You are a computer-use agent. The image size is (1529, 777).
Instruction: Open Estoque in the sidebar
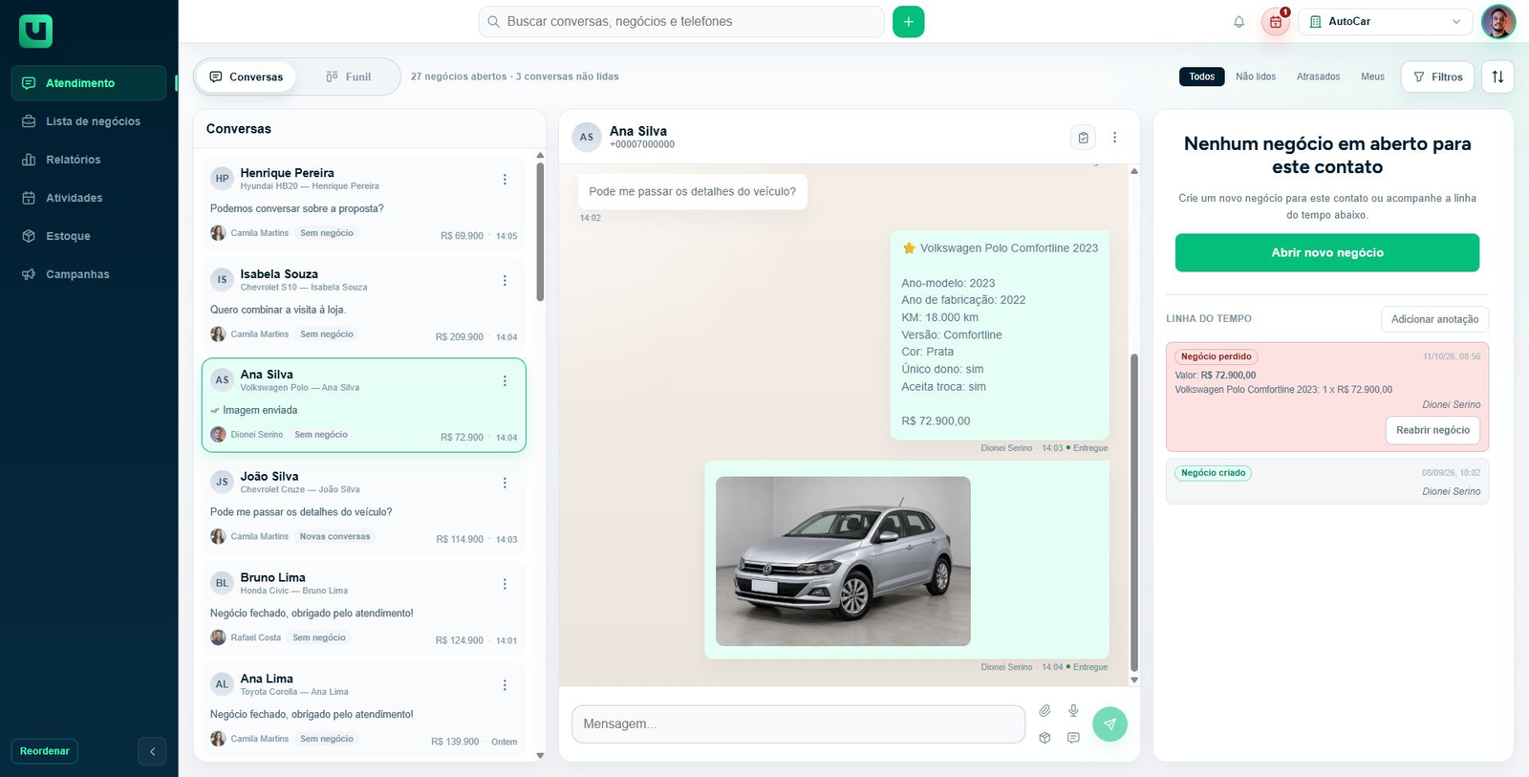click(89, 236)
